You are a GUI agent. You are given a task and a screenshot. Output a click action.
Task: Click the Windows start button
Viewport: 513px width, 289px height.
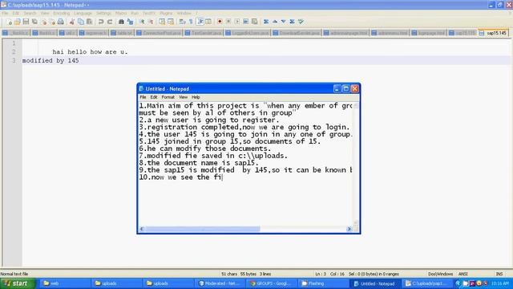point(18,283)
